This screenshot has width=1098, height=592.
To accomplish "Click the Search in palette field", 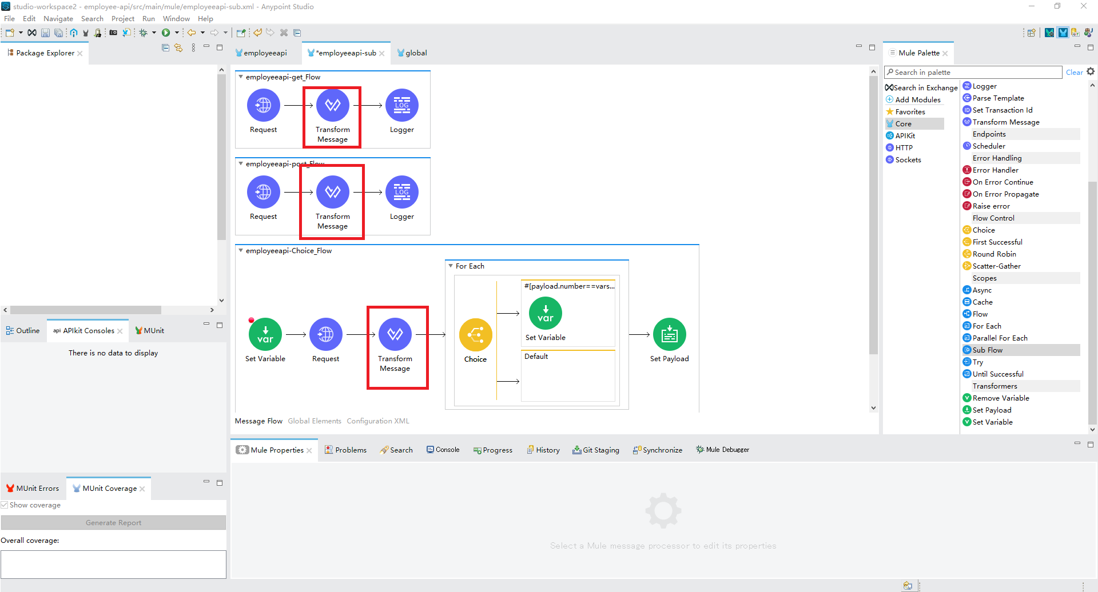I will coord(972,72).
